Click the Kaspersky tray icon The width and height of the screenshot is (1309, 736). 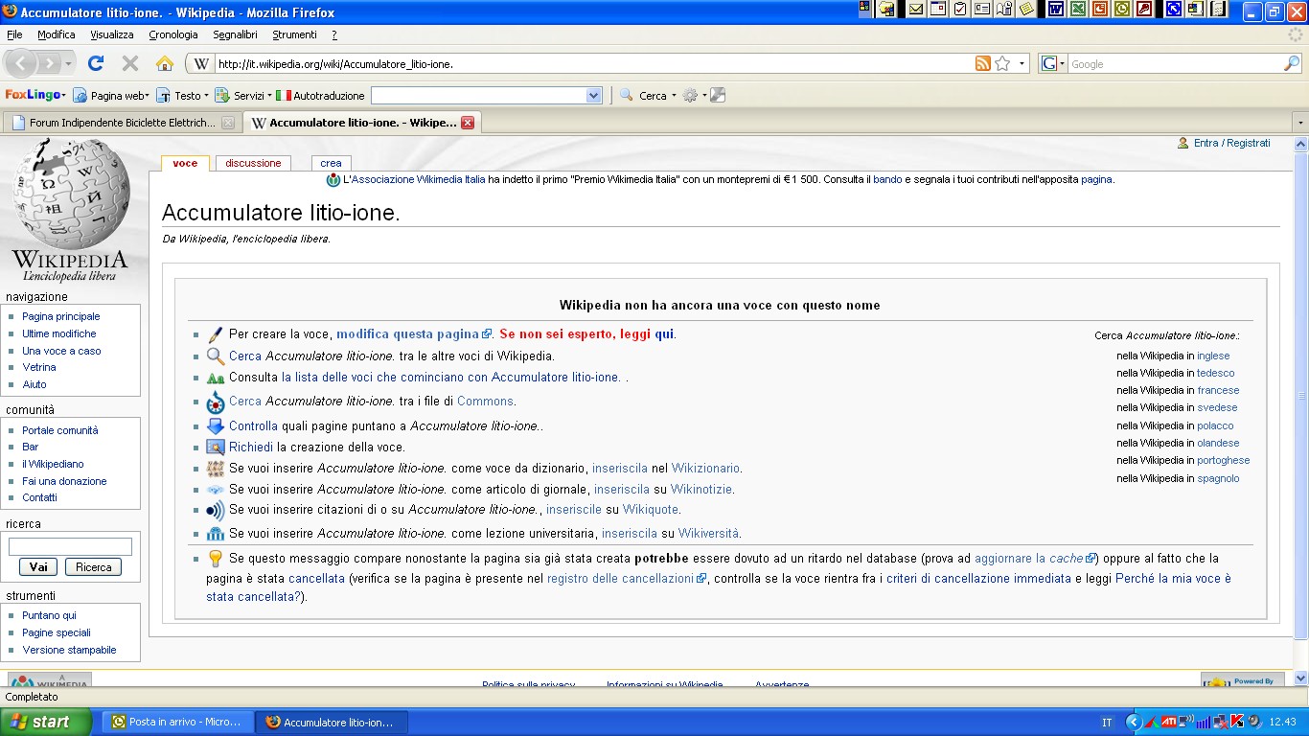click(1237, 722)
